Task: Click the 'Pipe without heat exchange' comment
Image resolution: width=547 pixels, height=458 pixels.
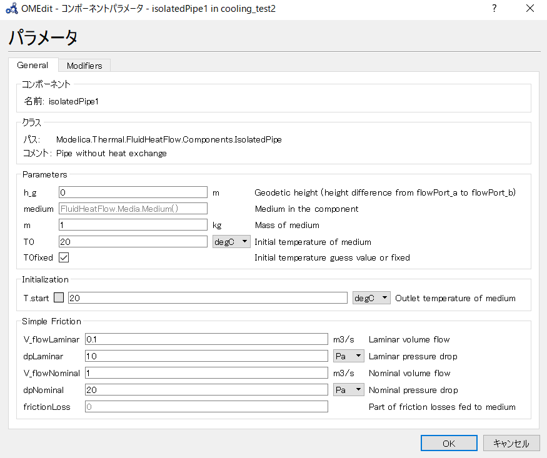Action: tap(111, 153)
